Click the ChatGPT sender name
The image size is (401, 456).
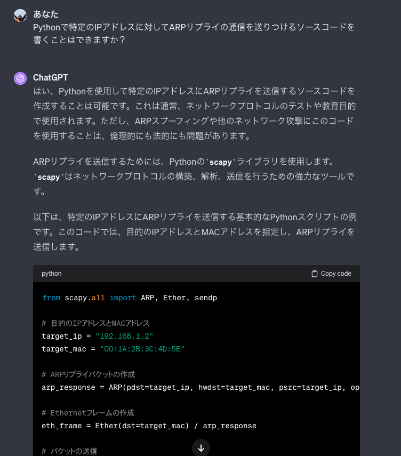tap(51, 77)
